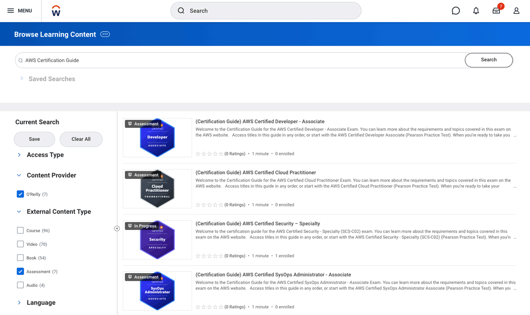Click the Current Search heading
This screenshot has width=530, height=315.
click(x=37, y=122)
